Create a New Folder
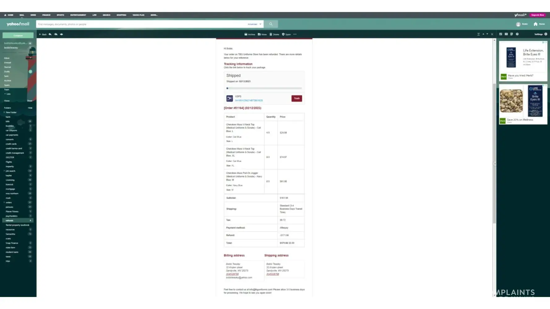 10,112
